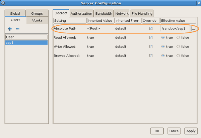Open path browse button with ellipsis
201x138 pixels.
point(193,28)
